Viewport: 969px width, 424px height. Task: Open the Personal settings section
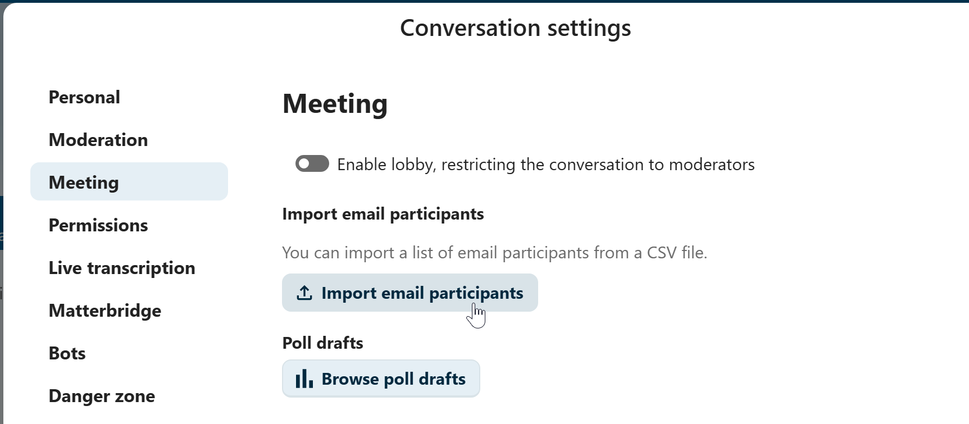(x=84, y=97)
